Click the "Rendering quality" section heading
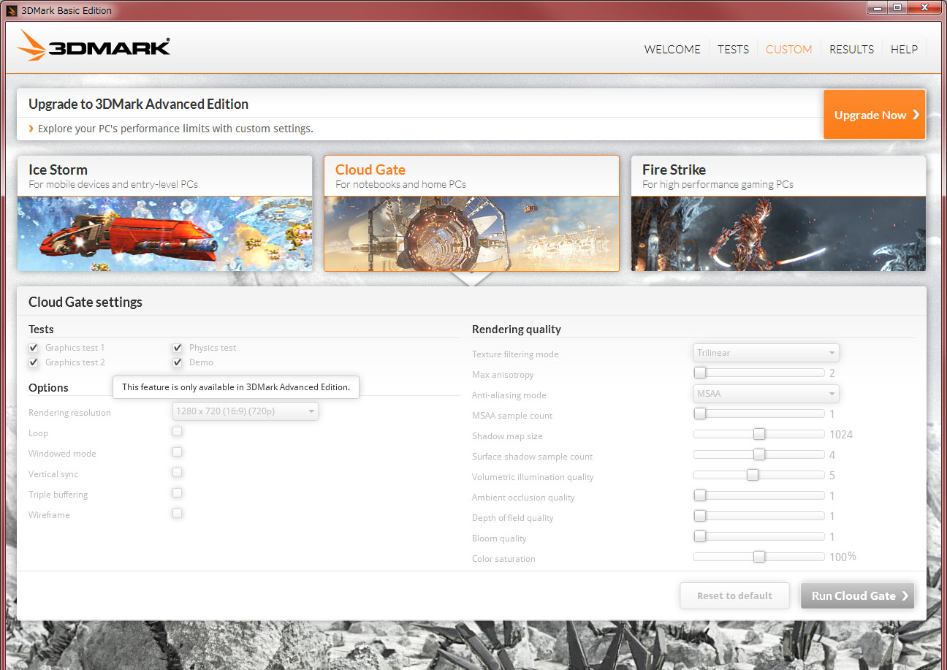Screen dimensions: 947x670 tap(517, 330)
